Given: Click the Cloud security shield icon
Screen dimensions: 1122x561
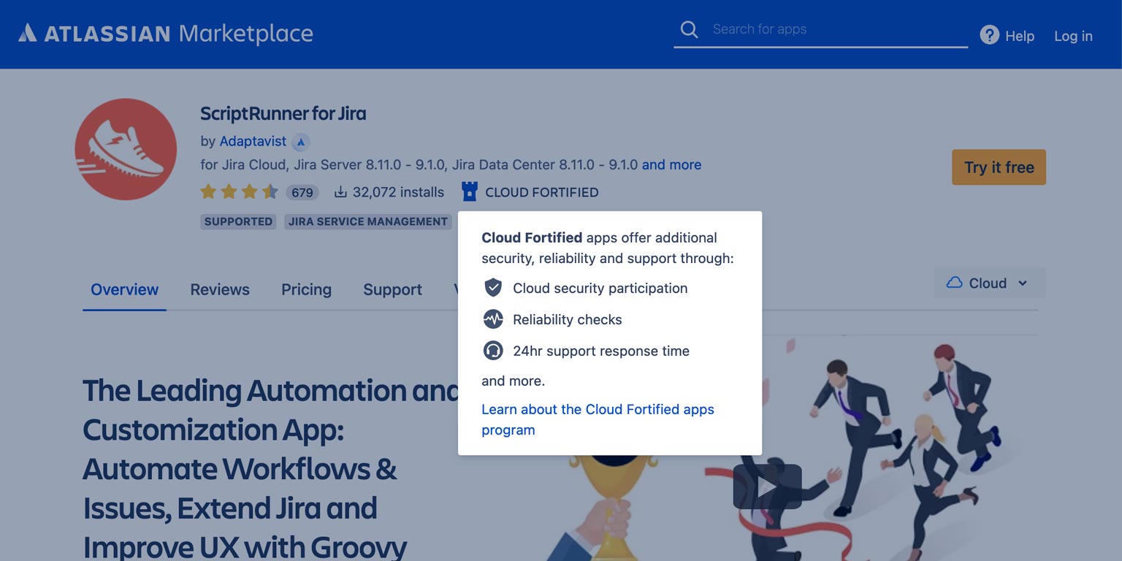Looking at the screenshot, I should (492, 288).
